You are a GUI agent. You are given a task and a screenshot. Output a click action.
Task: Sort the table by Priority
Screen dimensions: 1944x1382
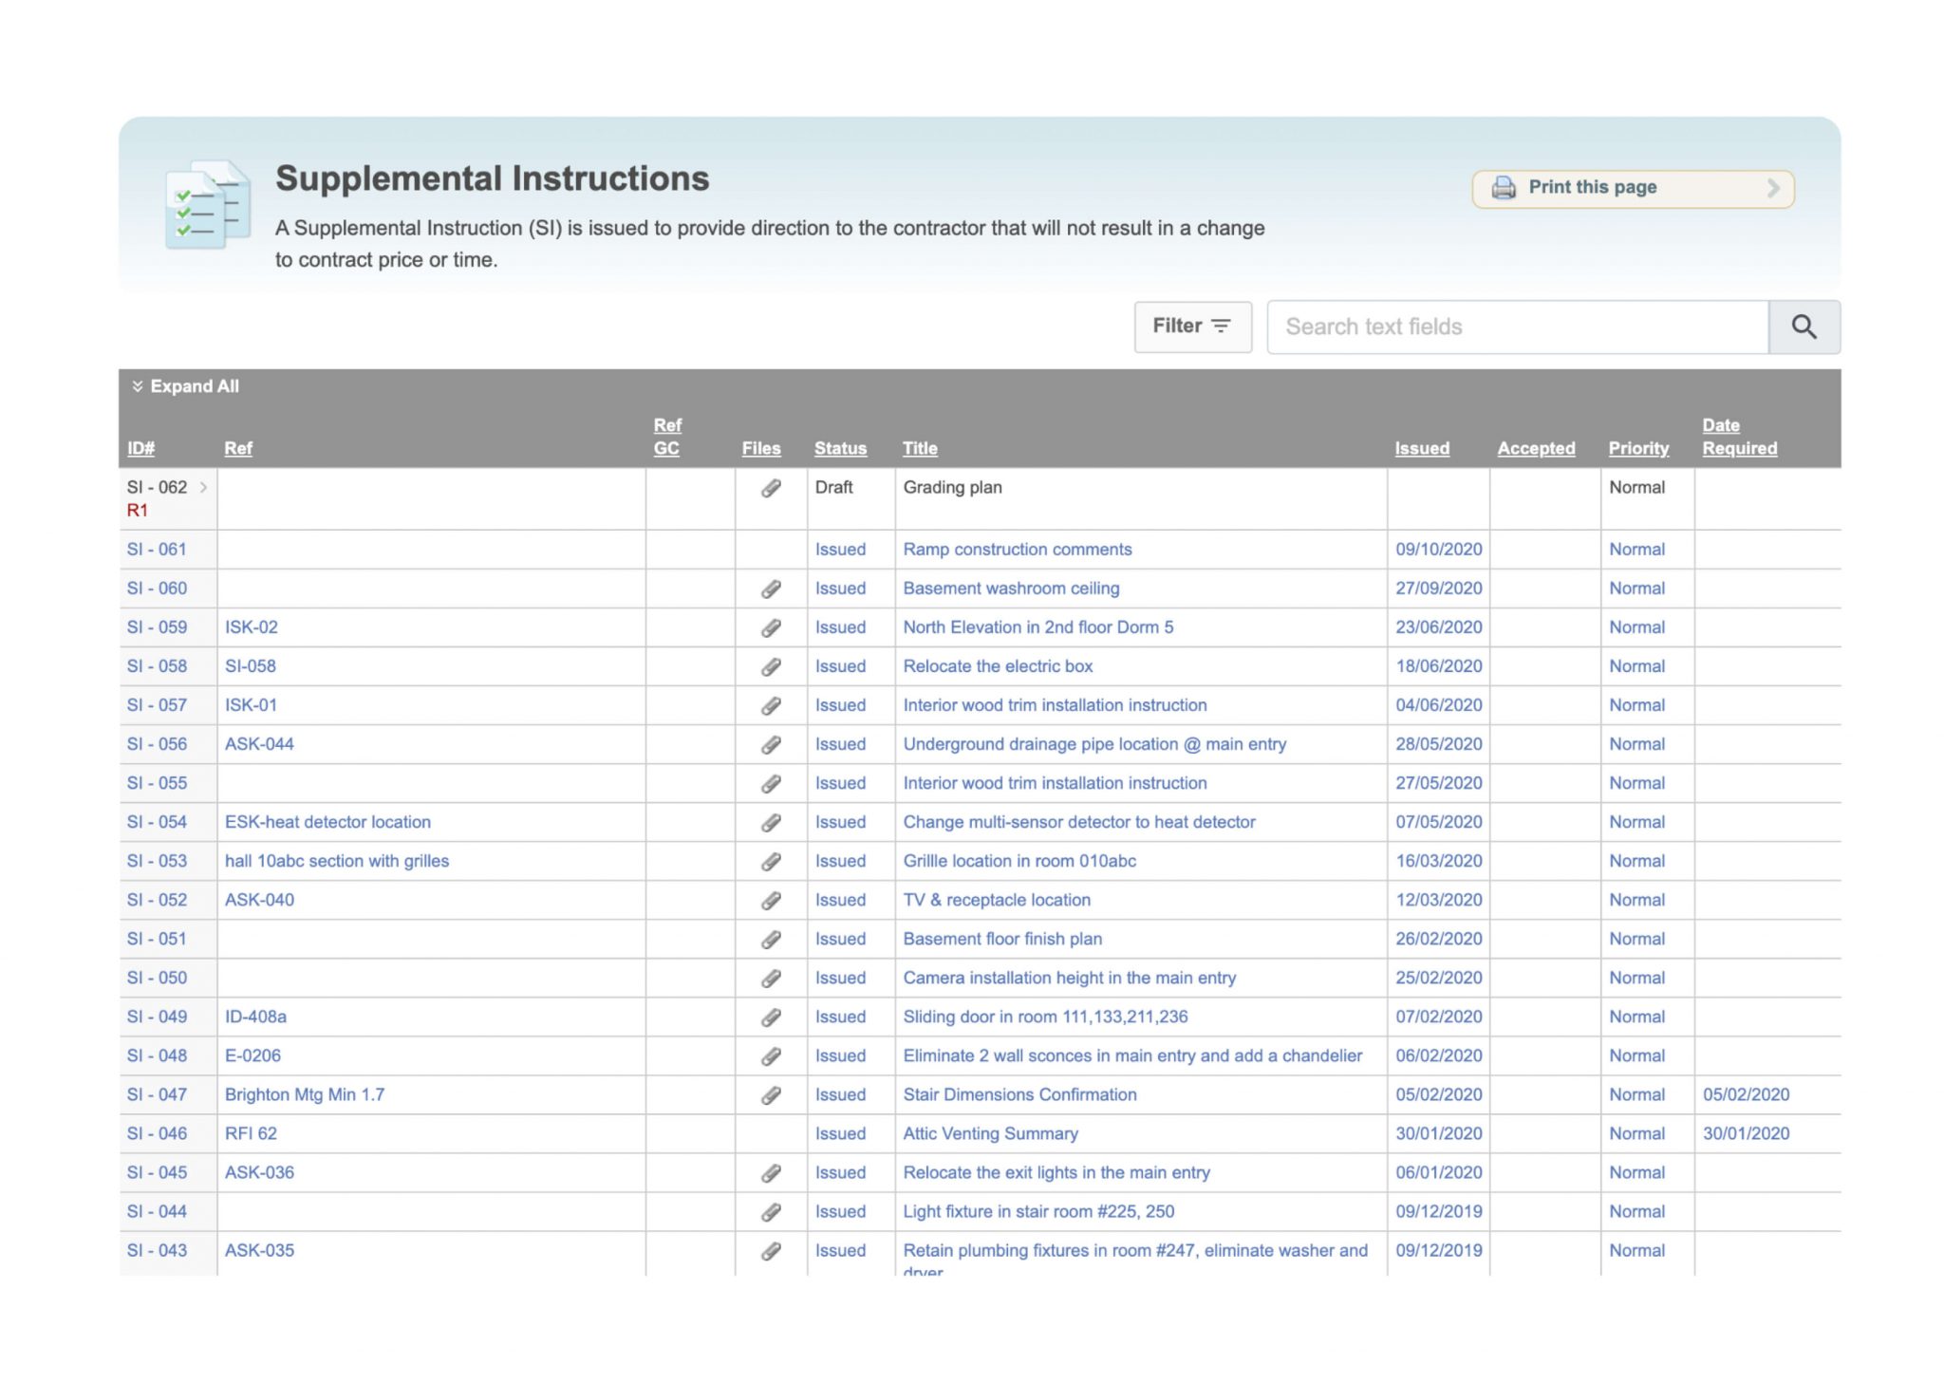click(1637, 448)
